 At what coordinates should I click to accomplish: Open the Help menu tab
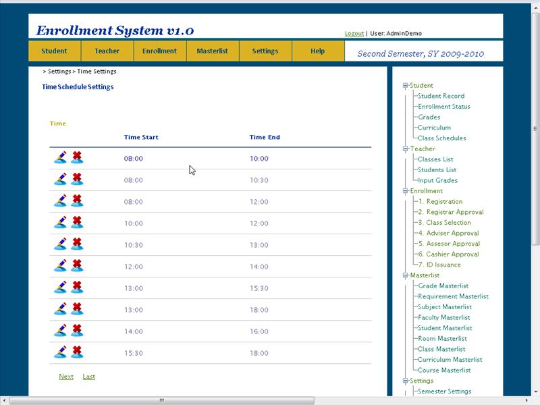[x=318, y=51]
